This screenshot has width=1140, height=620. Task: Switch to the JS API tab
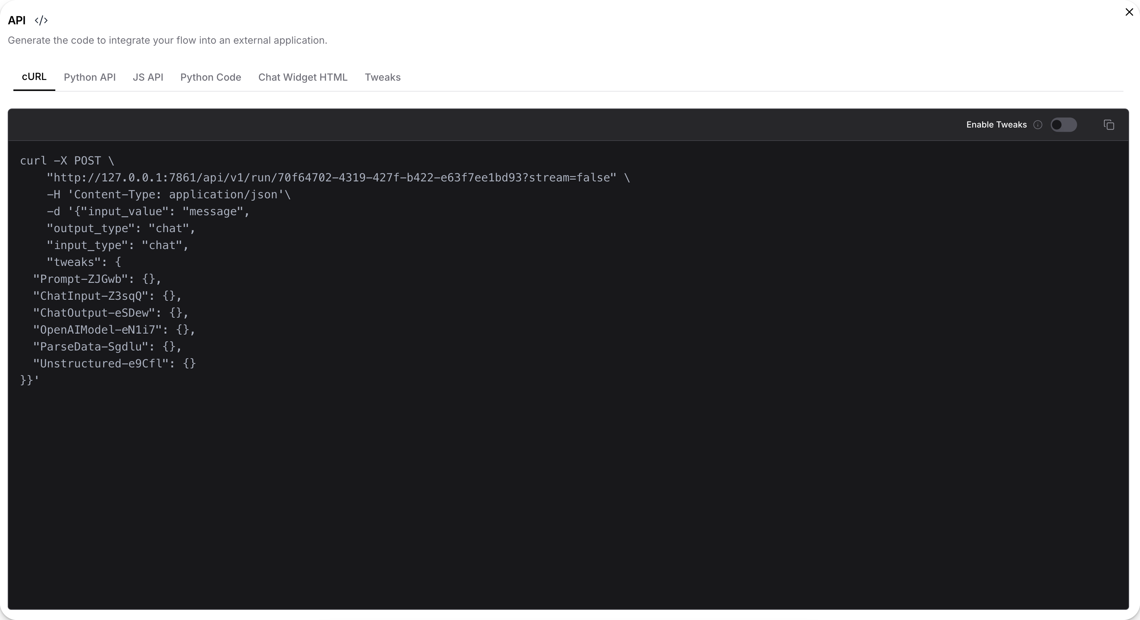tap(148, 77)
